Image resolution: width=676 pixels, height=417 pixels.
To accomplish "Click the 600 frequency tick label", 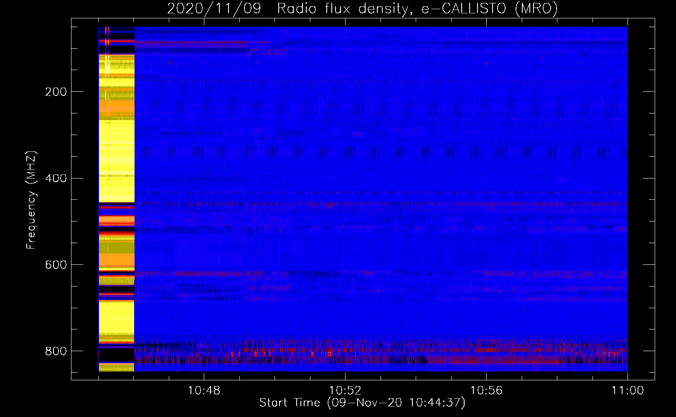I will [x=56, y=265].
